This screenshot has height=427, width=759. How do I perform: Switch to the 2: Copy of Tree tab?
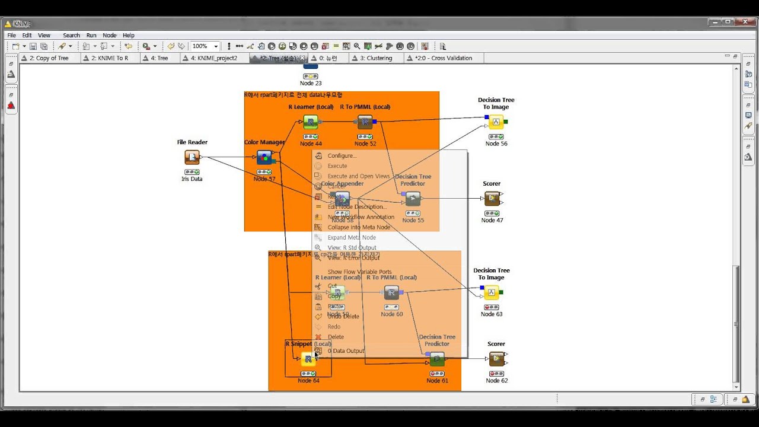49,58
